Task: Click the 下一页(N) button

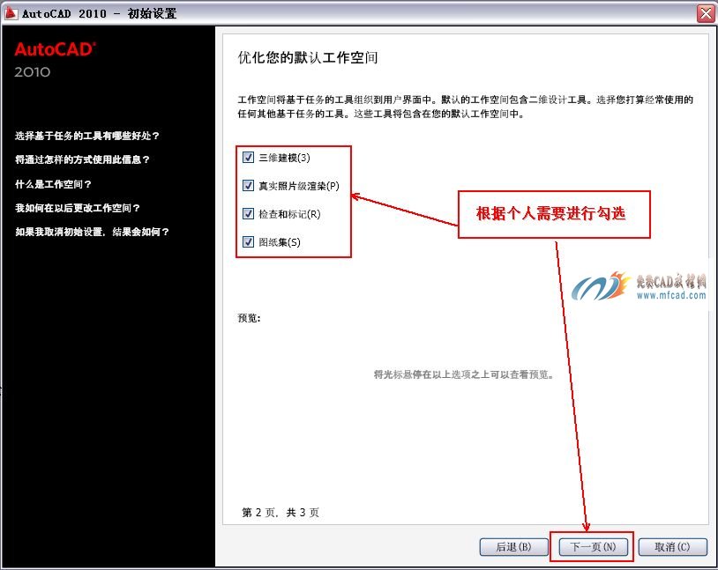Action: [593, 547]
